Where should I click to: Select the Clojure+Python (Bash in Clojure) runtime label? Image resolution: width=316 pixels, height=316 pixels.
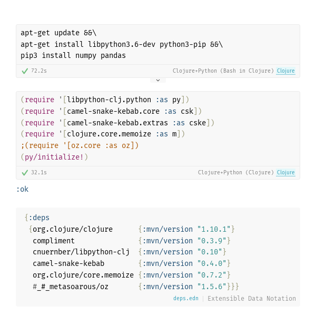click(223, 71)
